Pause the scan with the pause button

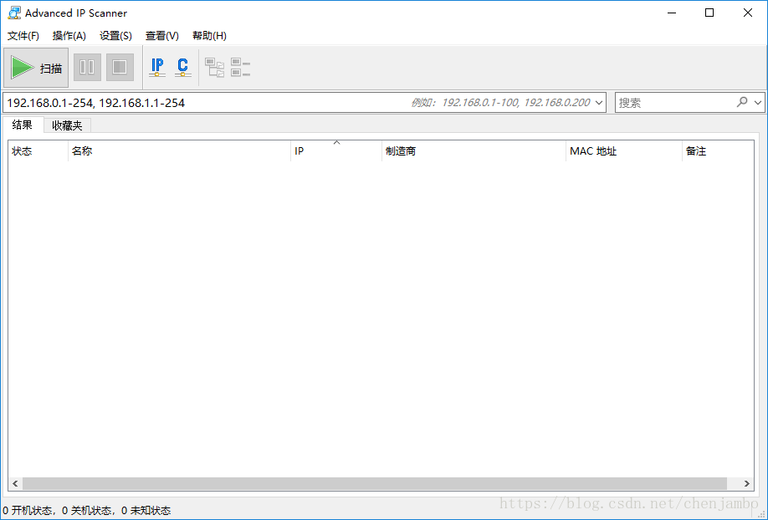(87, 67)
